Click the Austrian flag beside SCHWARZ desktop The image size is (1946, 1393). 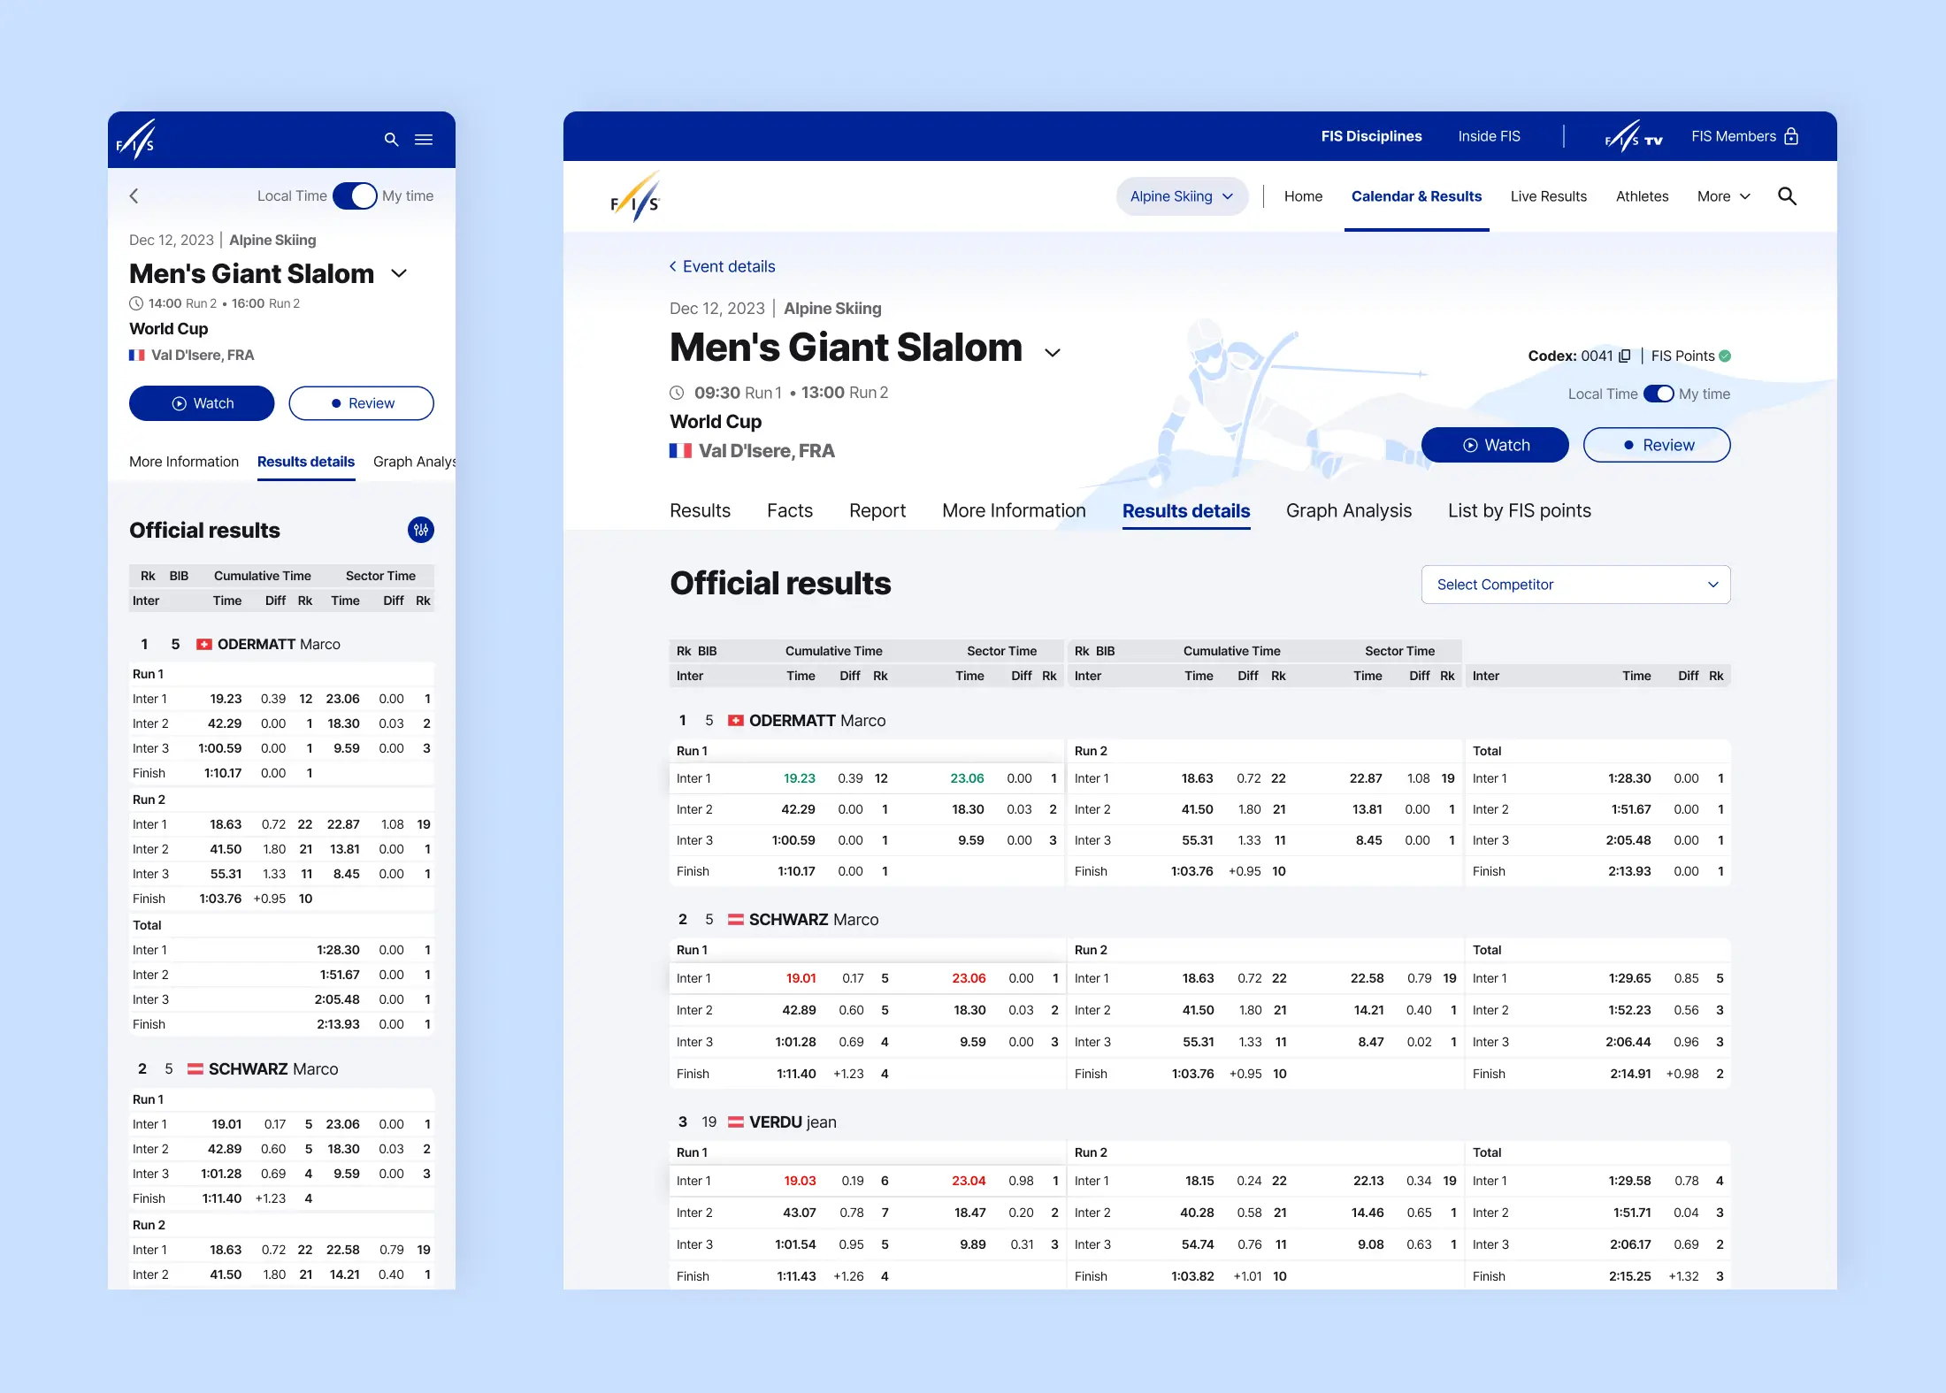735,920
